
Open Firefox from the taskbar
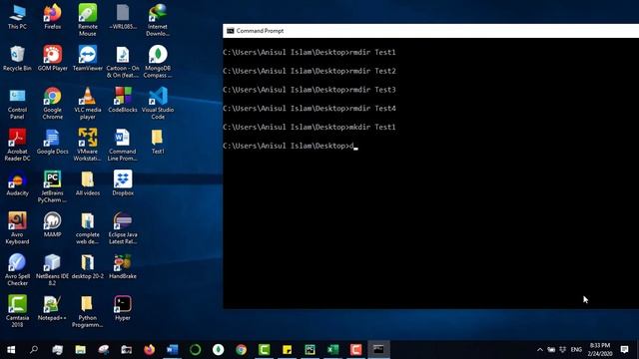[x=149, y=350]
